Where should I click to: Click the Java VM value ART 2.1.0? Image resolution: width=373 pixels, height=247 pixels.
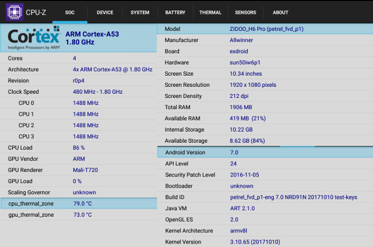242,208
